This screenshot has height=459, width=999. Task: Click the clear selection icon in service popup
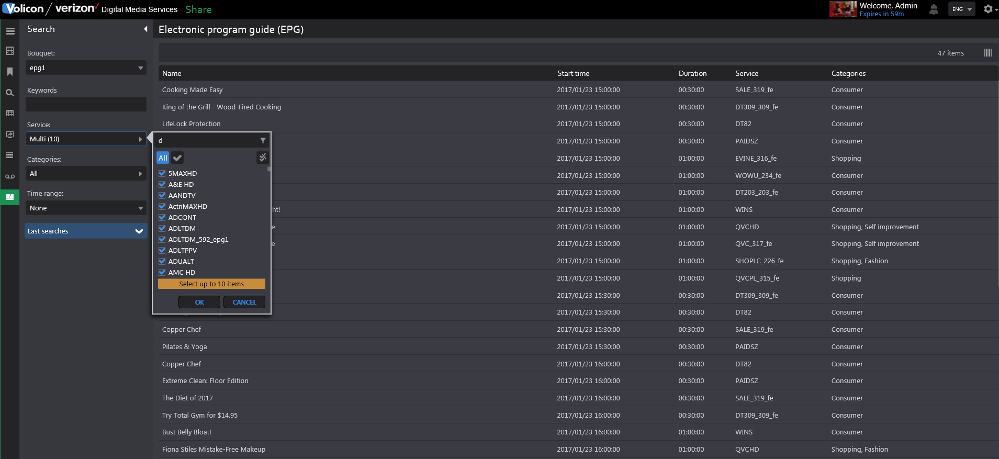tap(263, 158)
